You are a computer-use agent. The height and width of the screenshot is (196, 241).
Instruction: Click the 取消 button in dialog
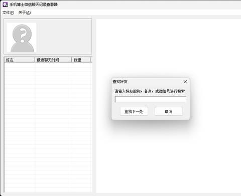[x=169, y=111]
